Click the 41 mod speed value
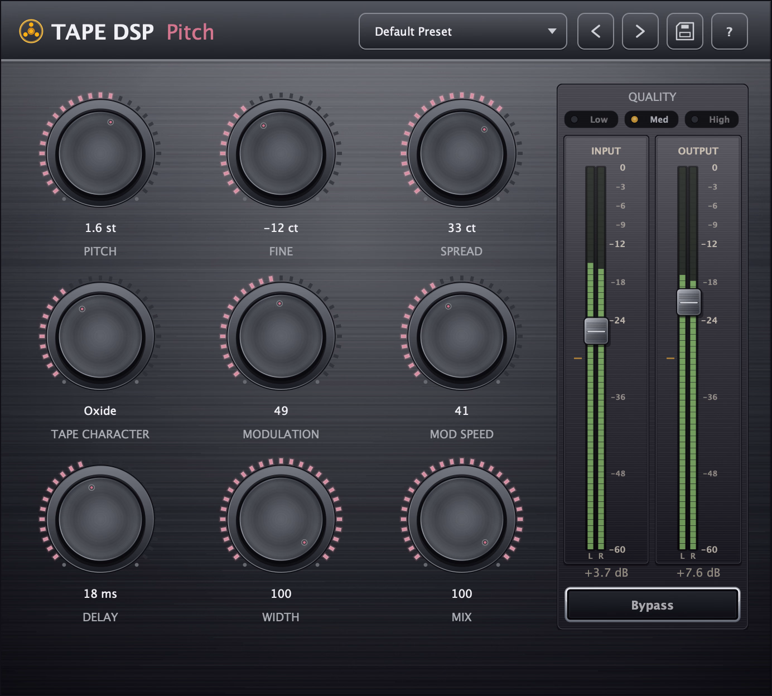 tap(462, 411)
